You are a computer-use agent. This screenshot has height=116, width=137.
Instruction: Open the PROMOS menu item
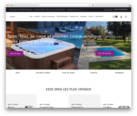pos(91,16)
